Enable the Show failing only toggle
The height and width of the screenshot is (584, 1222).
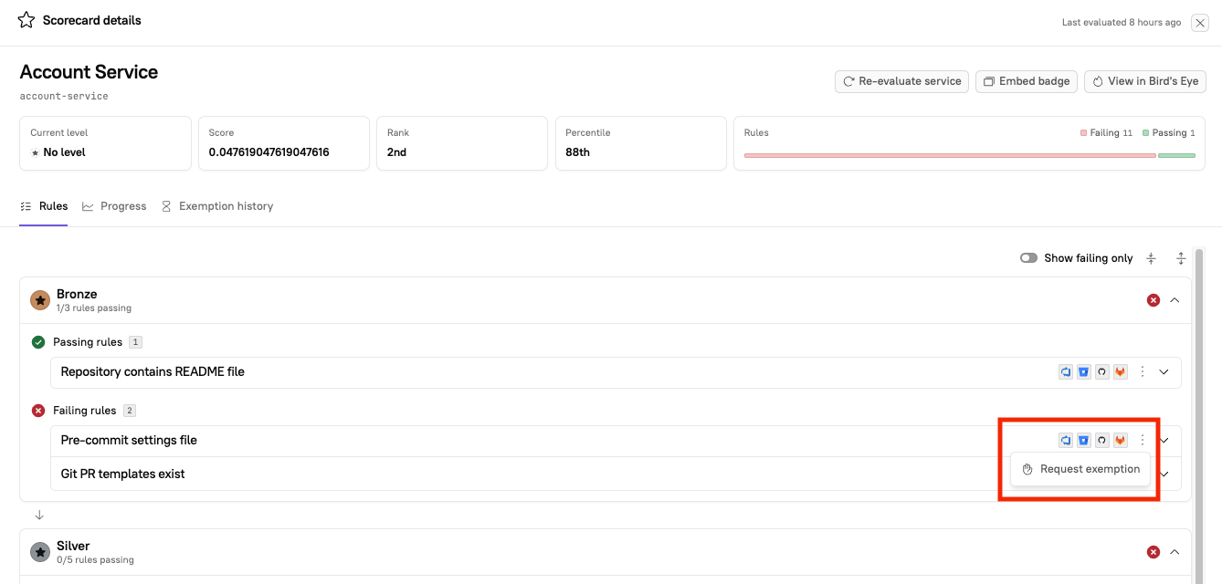(1028, 258)
